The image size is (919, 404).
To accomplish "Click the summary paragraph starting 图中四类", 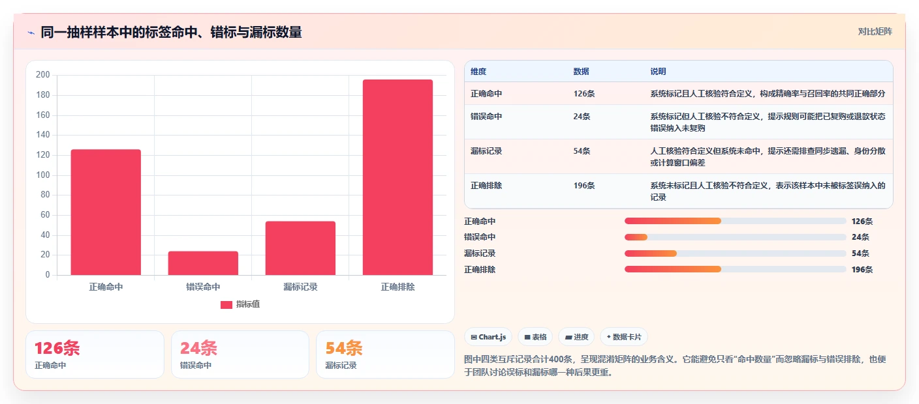I will tap(675, 366).
